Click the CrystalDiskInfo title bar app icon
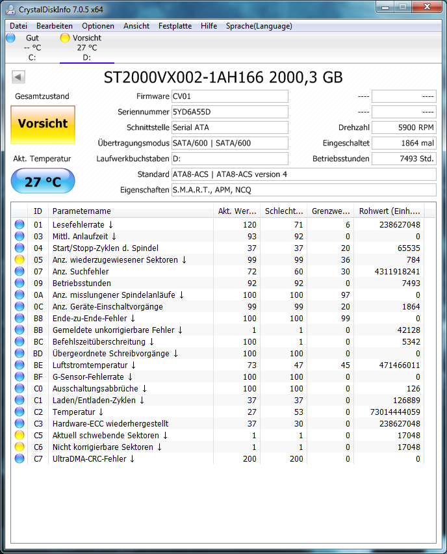447x554 pixels. tap(11, 9)
